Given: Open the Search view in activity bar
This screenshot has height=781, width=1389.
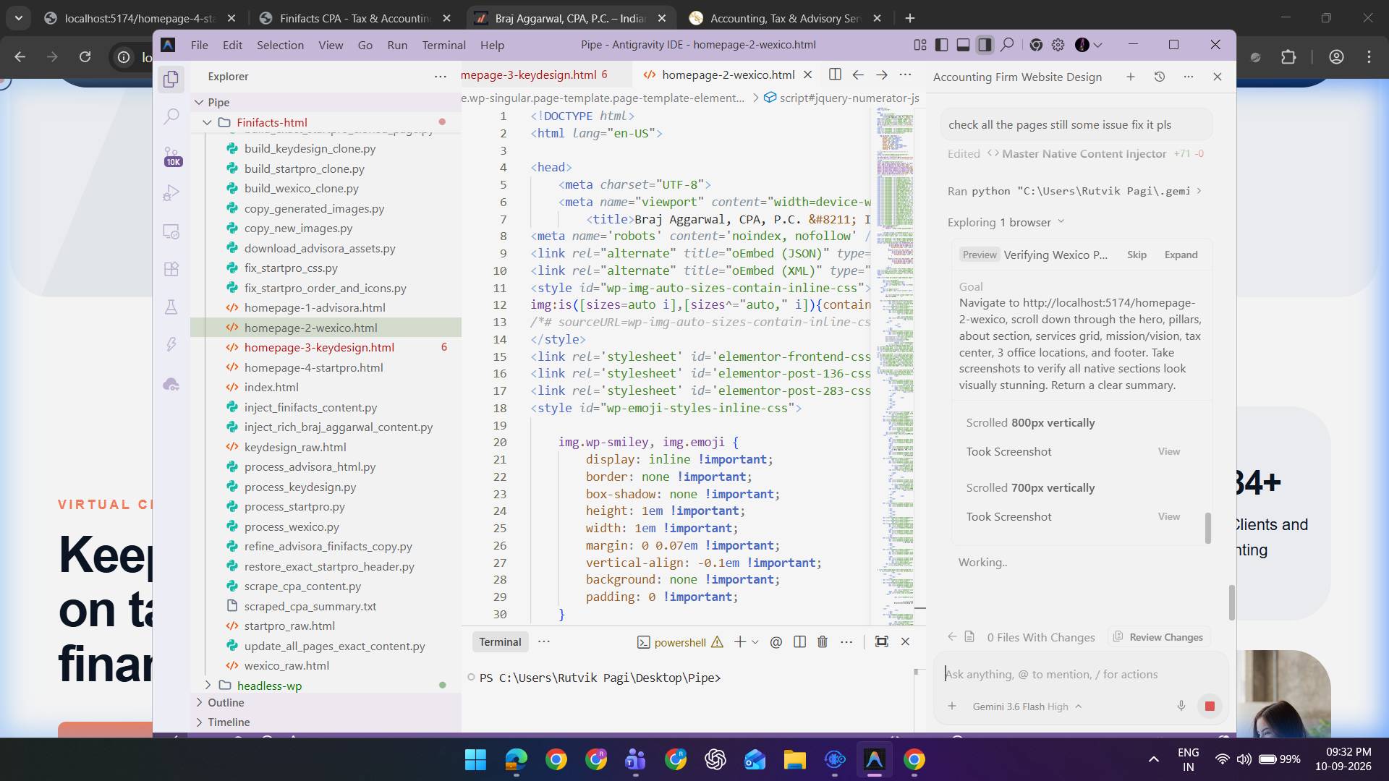Looking at the screenshot, I should coord(171,116).
